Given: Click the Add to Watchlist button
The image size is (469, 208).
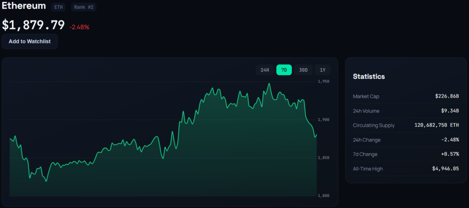Looking at the screenshot, I should [x=30, y=42].
